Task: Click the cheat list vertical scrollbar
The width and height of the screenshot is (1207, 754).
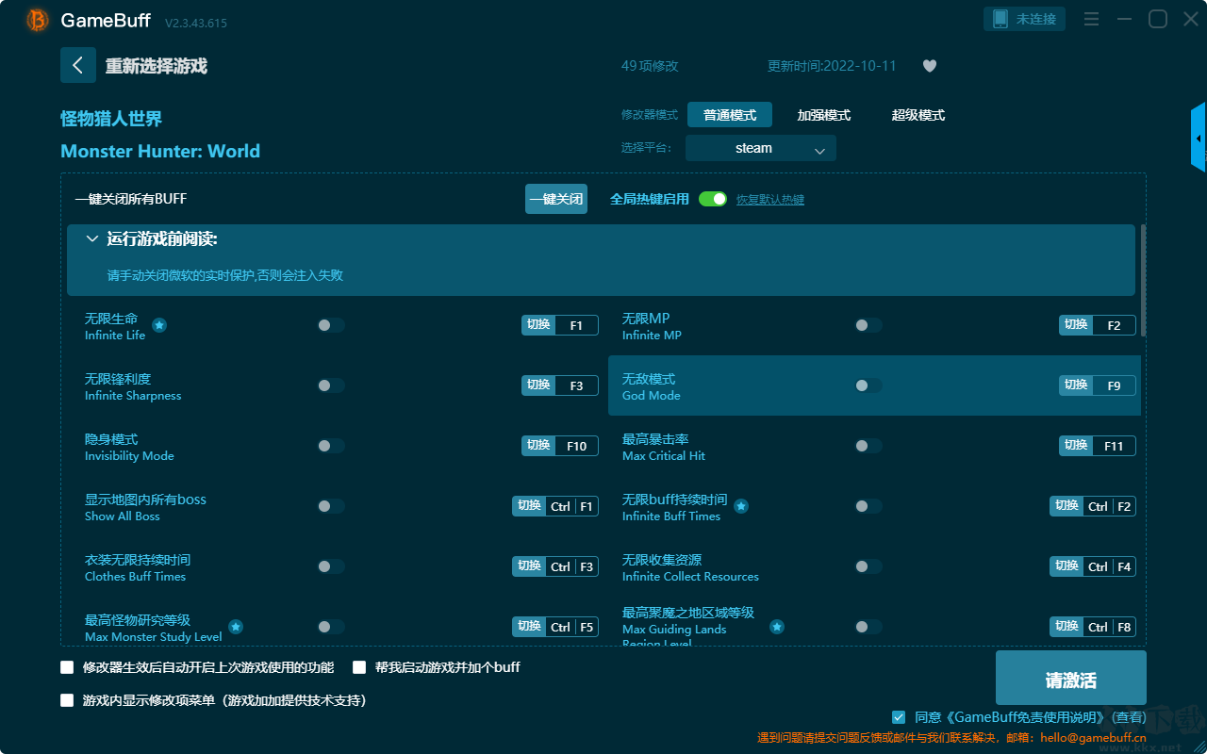Action: [x=1144, y=280]
